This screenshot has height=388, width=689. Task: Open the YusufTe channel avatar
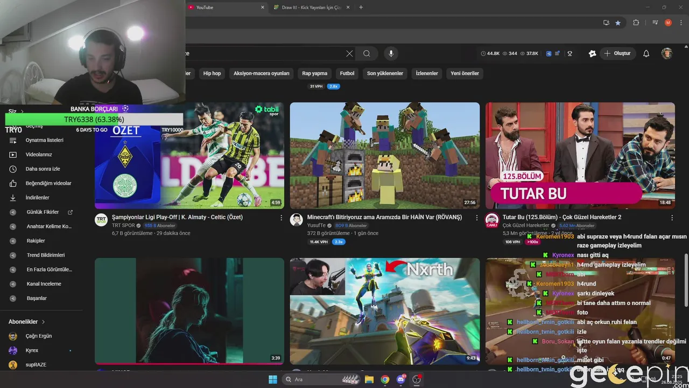pyautogui.click(x=297, y=220)
